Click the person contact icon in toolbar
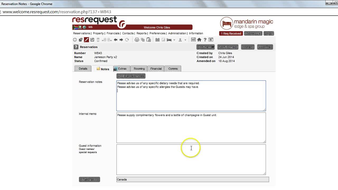 tap(180, 40)
